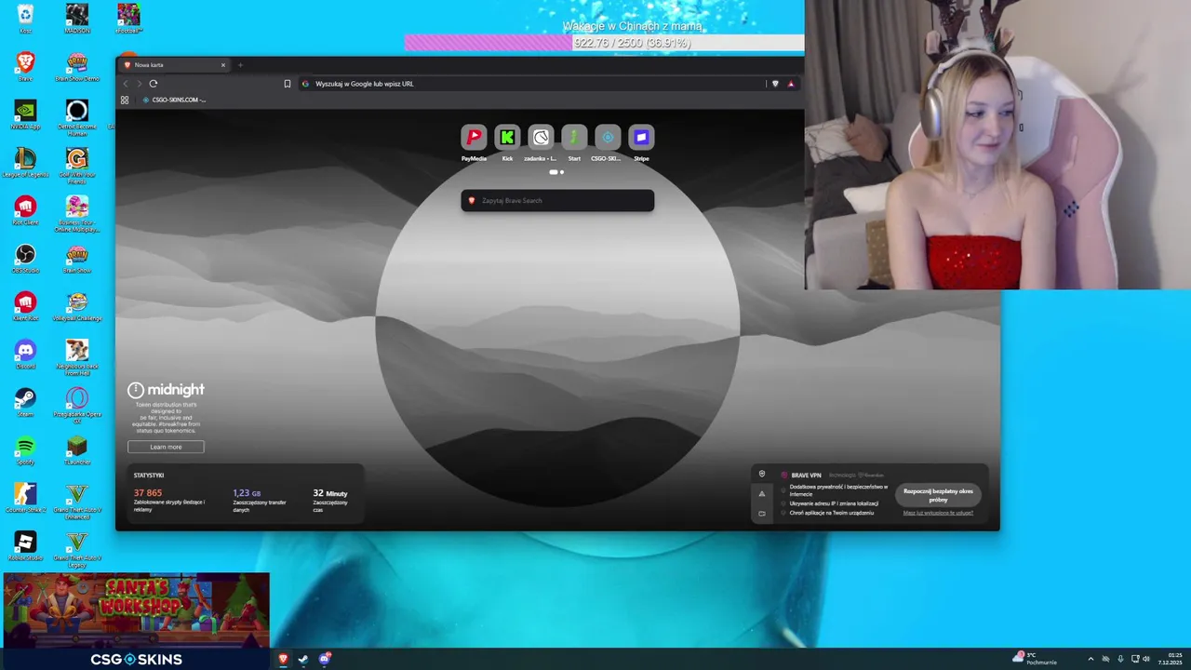Open Brave Rewards triangle icon

[x=791, y=84]
